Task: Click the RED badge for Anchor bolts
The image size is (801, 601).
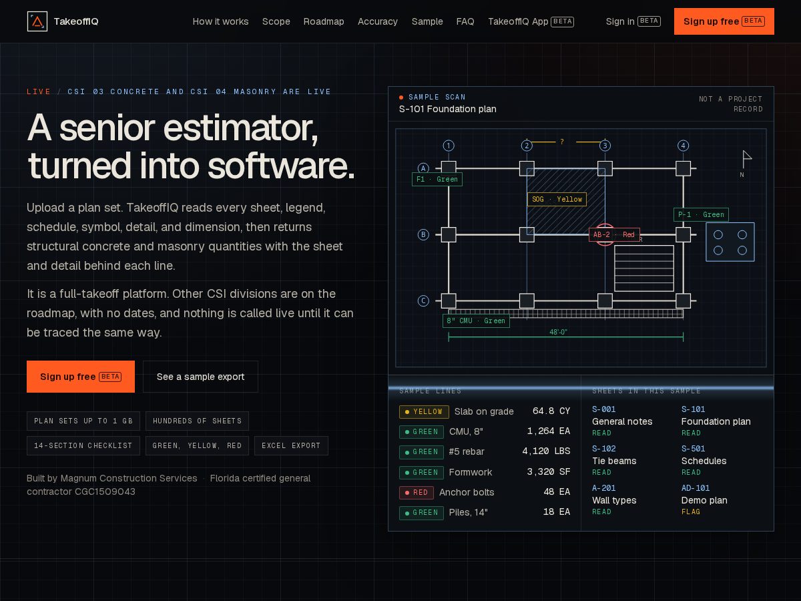Action: (417, 493)
